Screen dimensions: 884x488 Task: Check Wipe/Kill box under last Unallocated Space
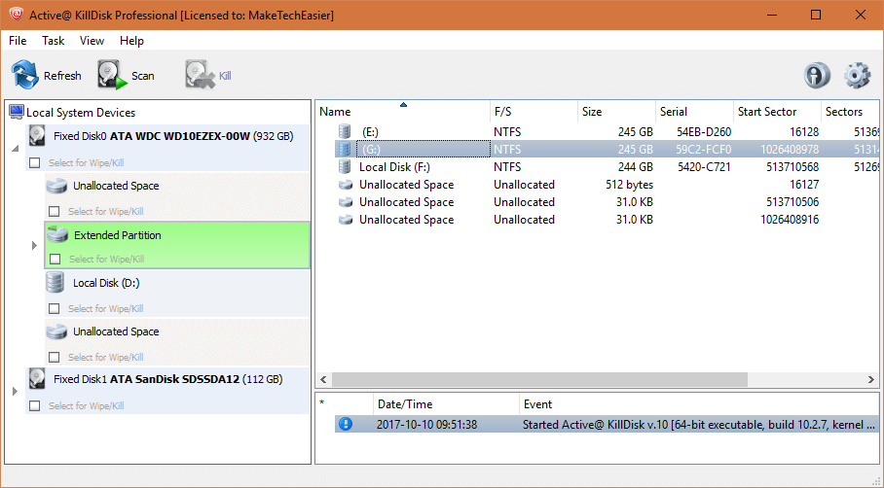(55, 357)
